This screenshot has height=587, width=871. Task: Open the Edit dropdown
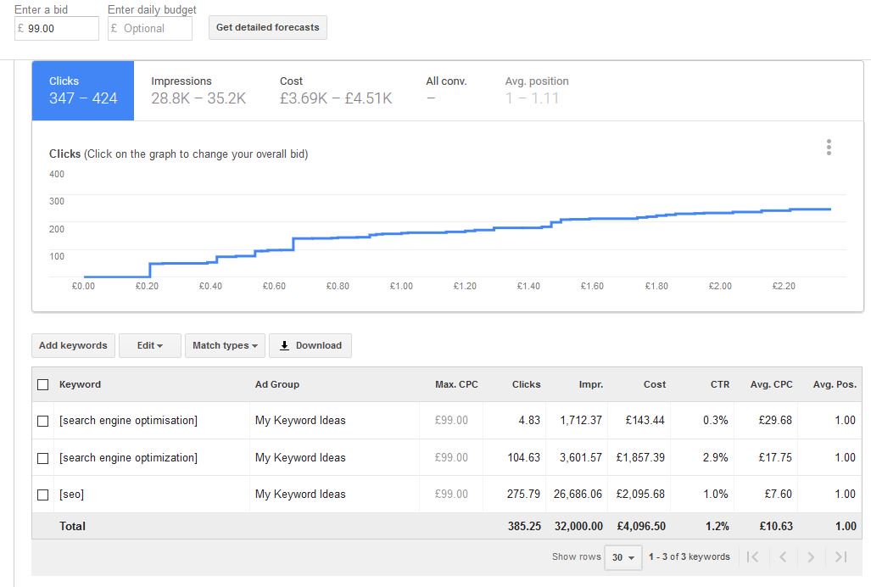pyautogui.click(x=150, y=345)
